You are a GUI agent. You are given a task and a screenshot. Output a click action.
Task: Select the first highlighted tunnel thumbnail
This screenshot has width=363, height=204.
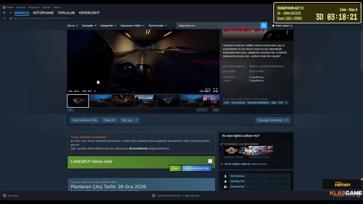click(78, 101)
